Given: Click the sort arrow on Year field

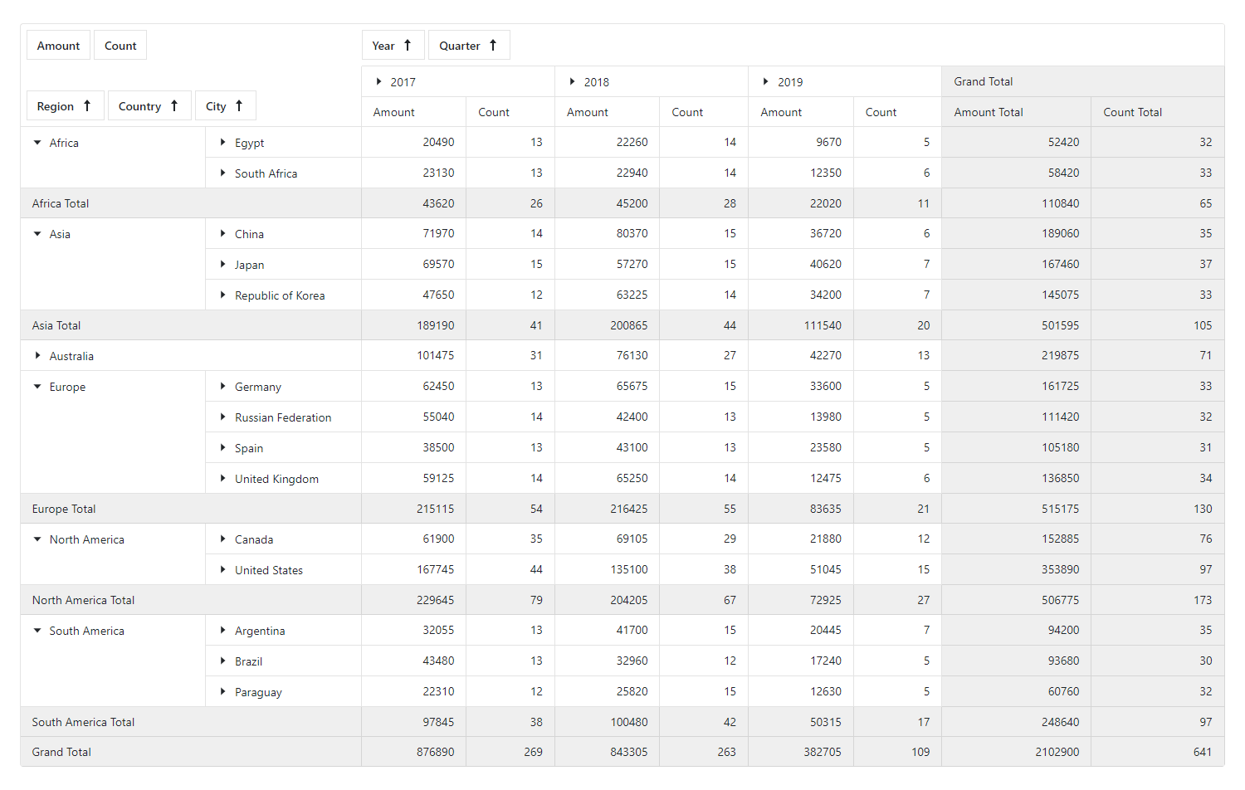Looking at the screenshot, I should tap(408, 46).
